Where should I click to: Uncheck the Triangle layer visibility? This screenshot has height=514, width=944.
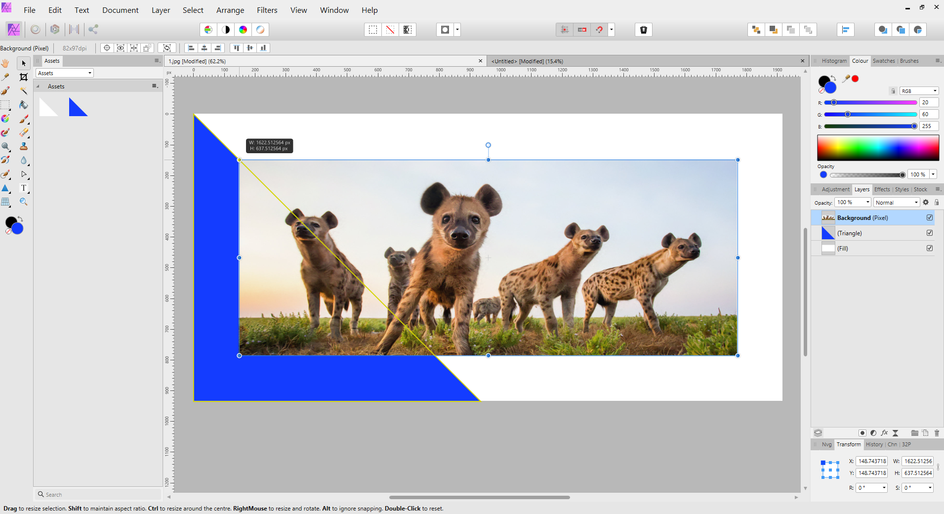930,233
